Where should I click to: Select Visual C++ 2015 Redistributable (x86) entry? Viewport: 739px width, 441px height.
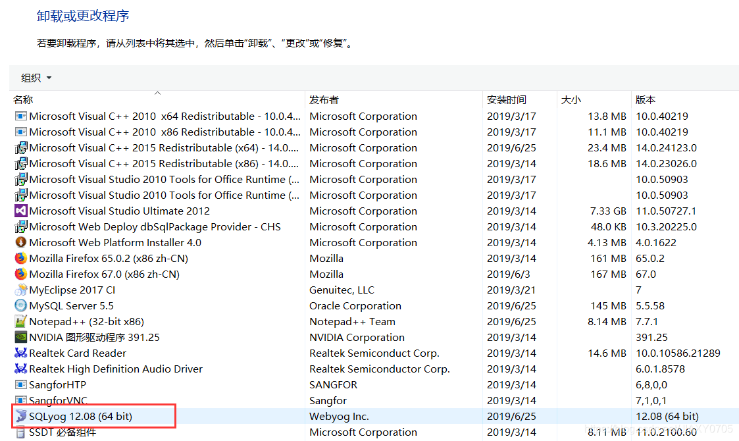point(164,164)
